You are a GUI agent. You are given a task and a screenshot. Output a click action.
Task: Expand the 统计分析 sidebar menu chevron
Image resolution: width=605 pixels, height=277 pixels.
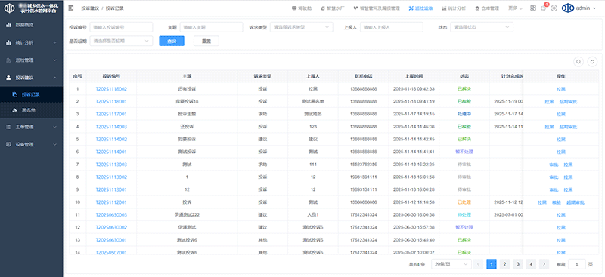point(54,43)
